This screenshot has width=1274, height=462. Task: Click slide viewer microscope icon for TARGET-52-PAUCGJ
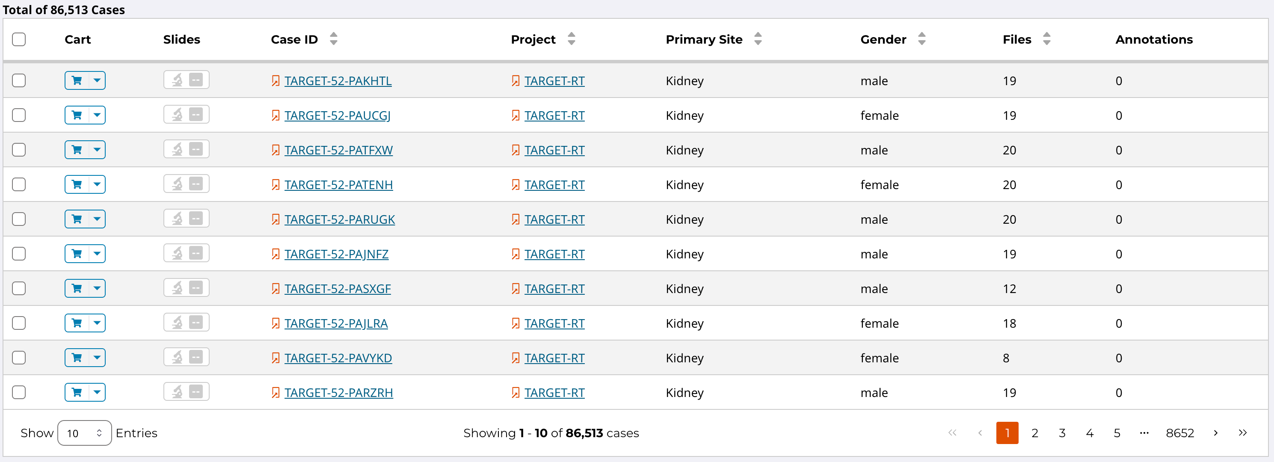pyautogui.click(x=177, y=115)
